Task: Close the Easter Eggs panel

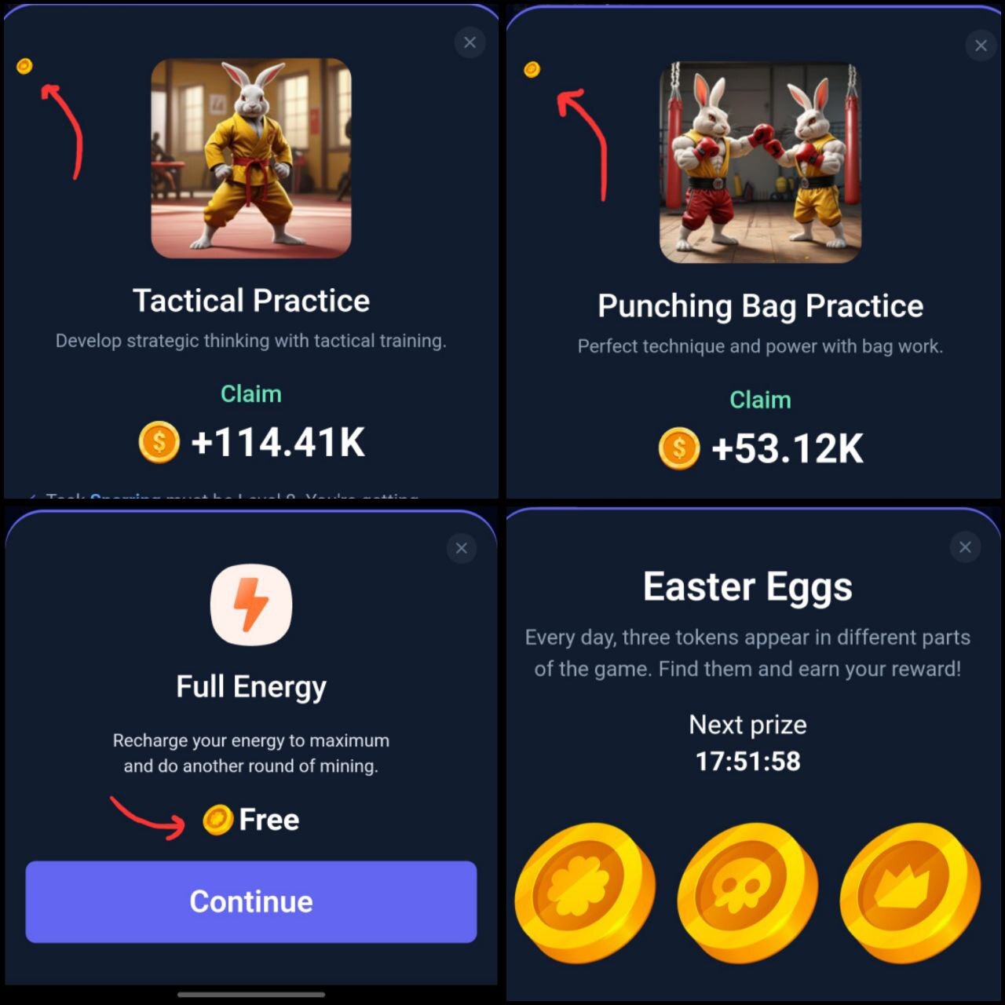Action: [x=965, y=546]
